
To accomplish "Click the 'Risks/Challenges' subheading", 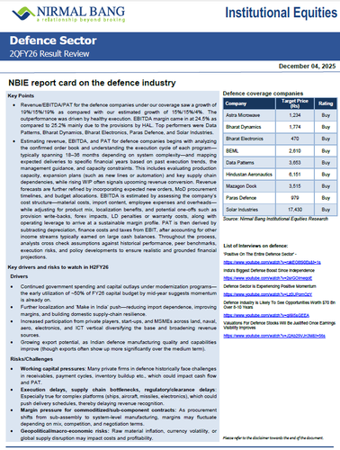I will (x=31, y=359).
